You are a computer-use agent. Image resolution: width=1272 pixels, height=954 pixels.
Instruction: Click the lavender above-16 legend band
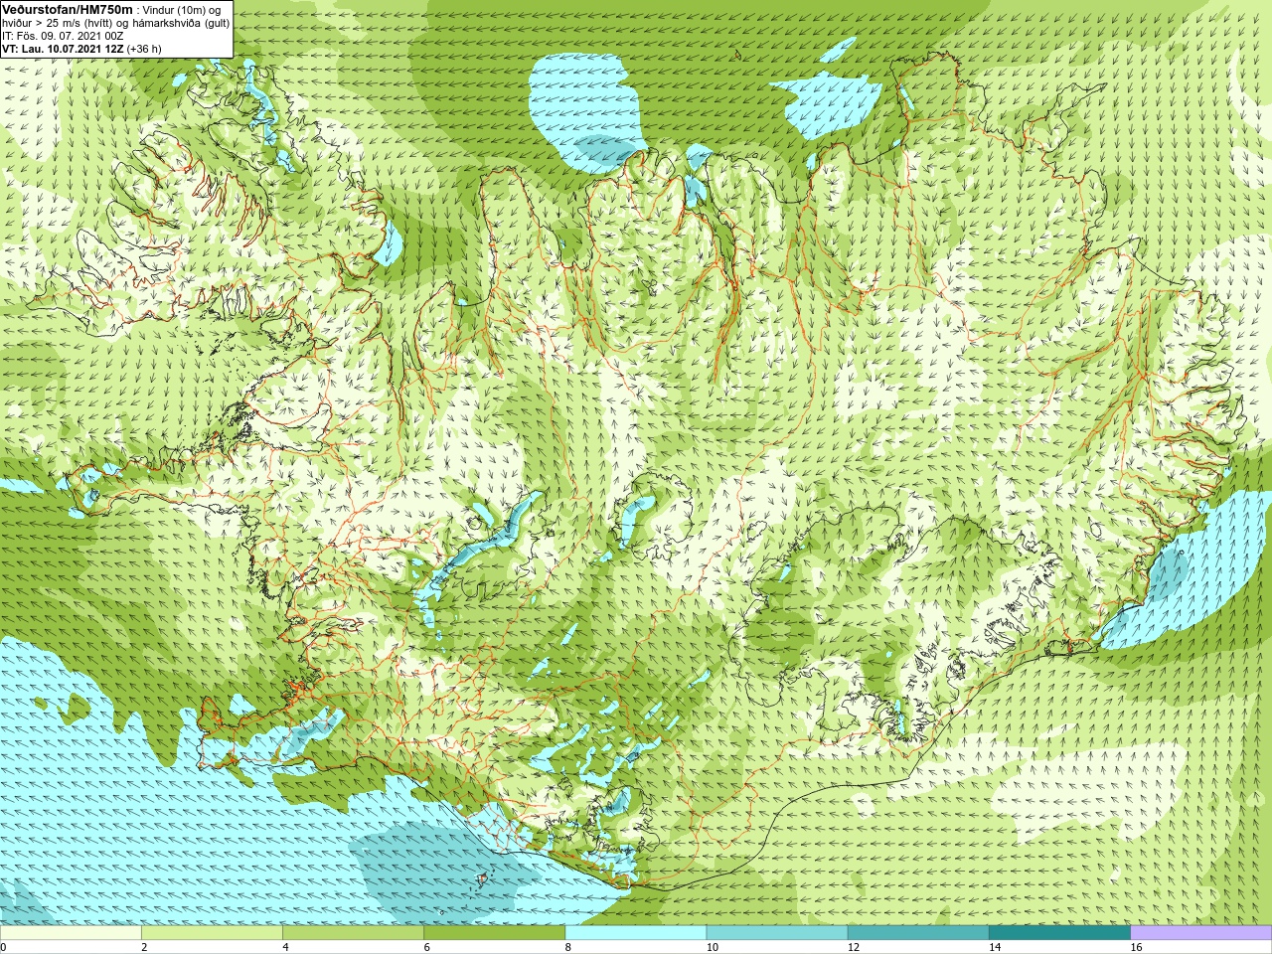click(x=1200, y=933)
